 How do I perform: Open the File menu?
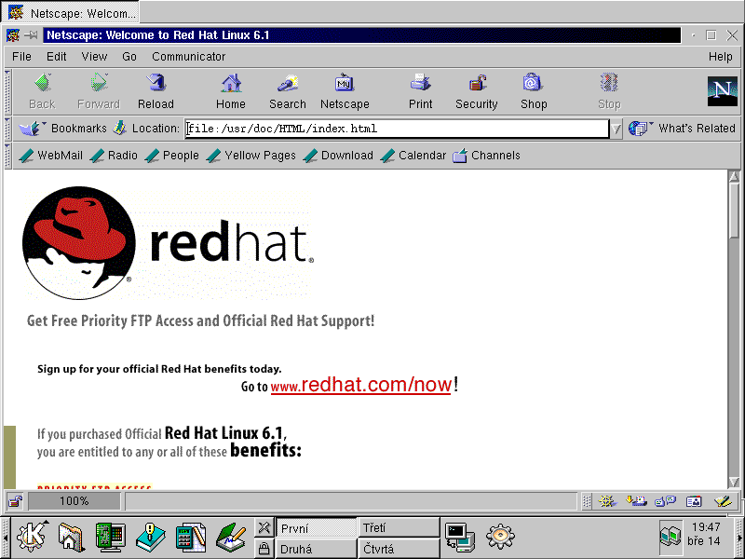[21, 57]
